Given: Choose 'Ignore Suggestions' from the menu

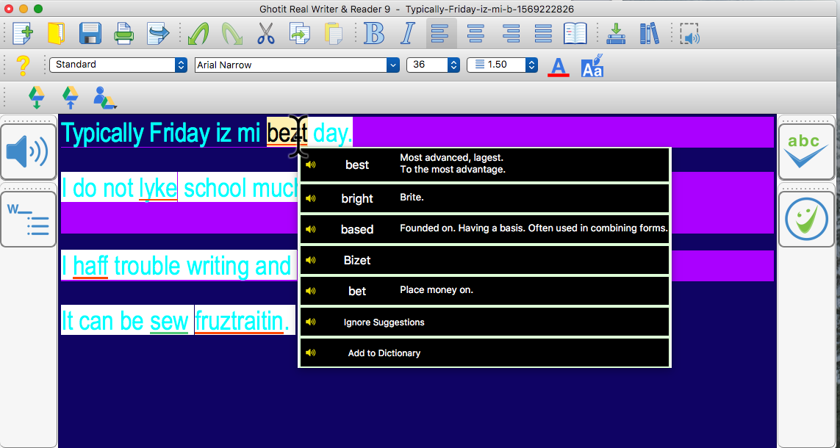Looking at the screenshot, I should click(x=382, y=322).
